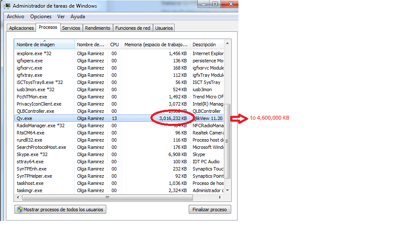Open the Ayuda menu
Screen dimensions: 408x229
click(x=77, y=17)
